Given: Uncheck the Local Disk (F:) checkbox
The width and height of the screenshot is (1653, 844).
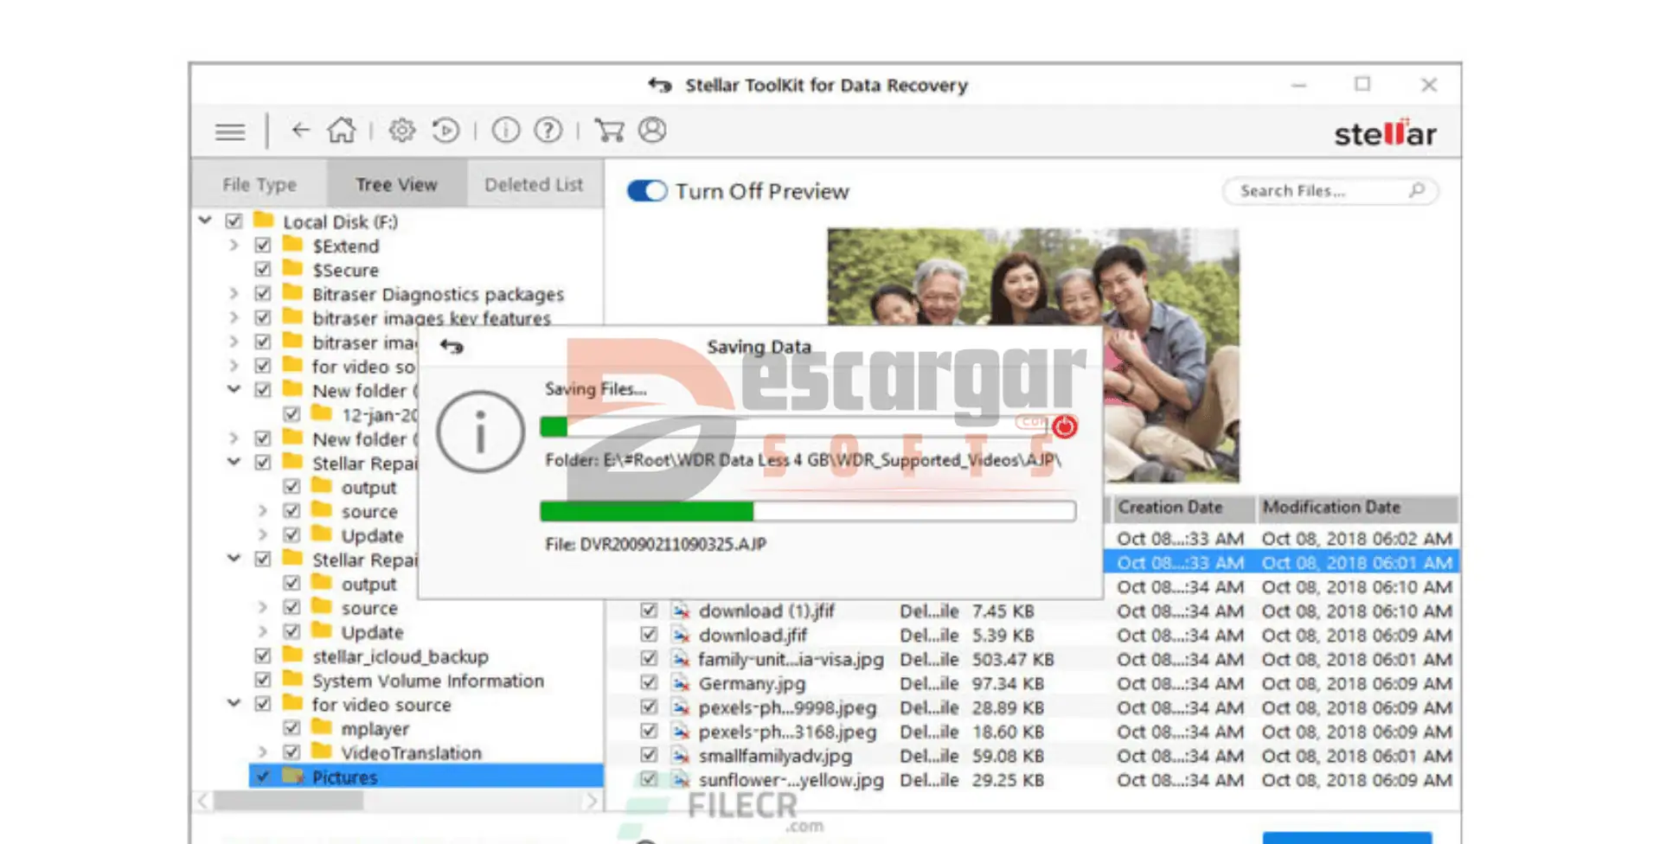Looking at the screenshot, I should click(234, 221).
